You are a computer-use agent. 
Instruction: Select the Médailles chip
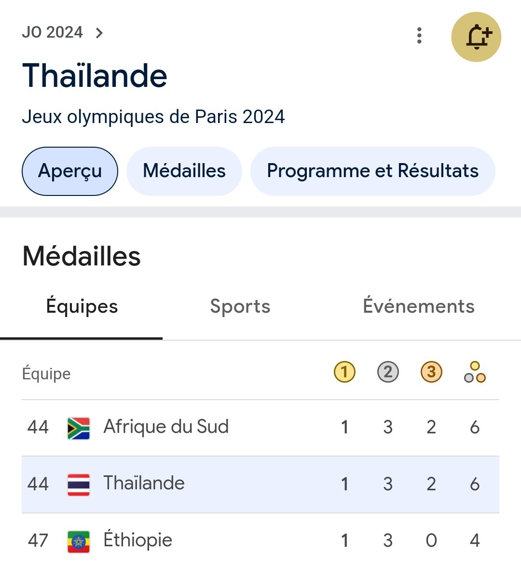[184, 171]
